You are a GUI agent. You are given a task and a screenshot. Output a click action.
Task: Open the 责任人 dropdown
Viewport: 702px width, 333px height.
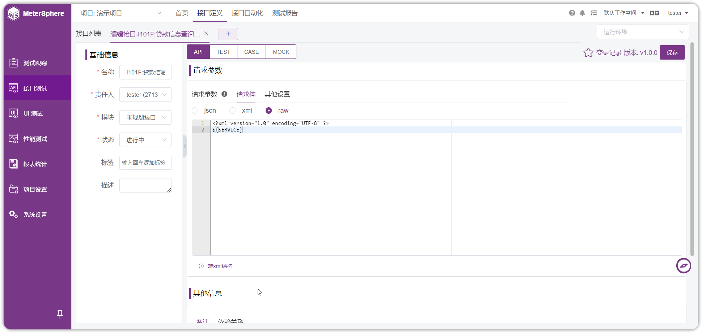coord(145,95)
